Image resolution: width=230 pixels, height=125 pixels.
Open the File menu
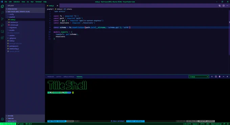(6, 2)
